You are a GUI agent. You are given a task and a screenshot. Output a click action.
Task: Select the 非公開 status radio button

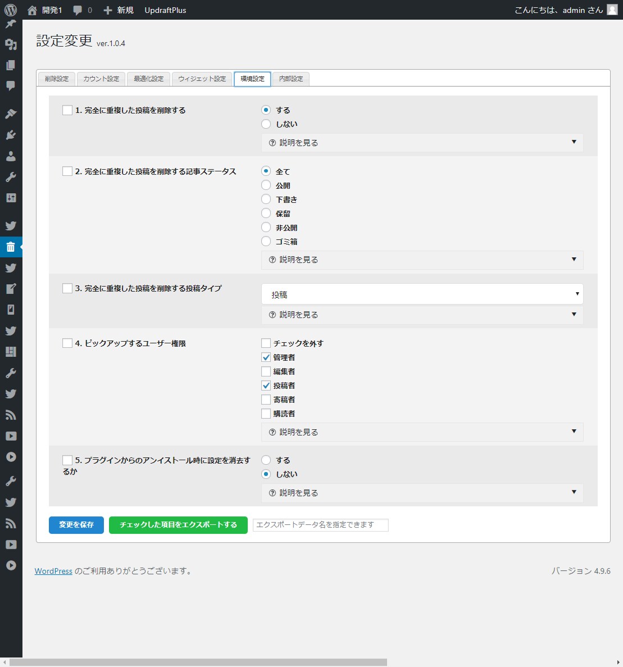266,227
